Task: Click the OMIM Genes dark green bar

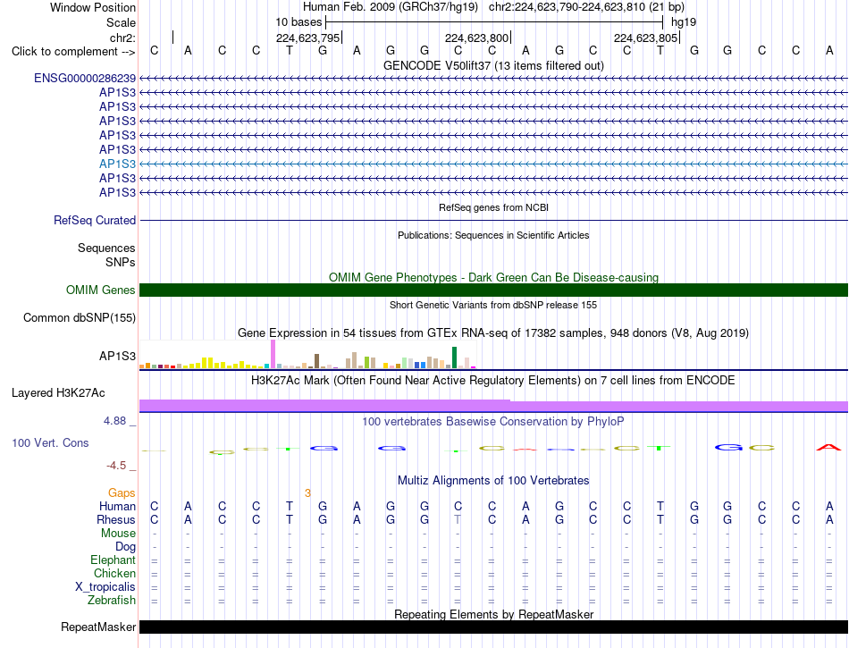Action: (493, 290)
